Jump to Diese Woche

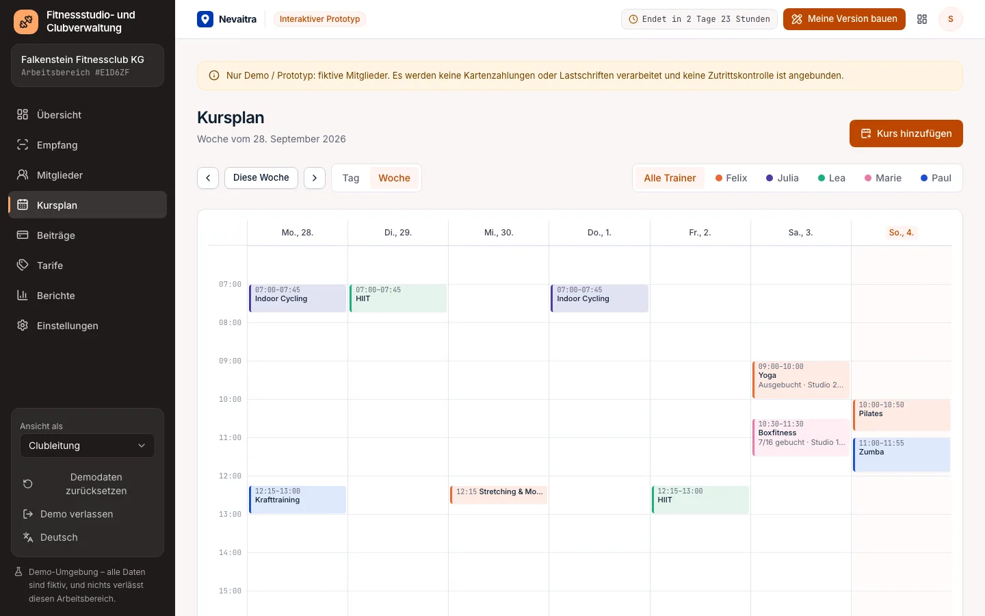[261, 178]
